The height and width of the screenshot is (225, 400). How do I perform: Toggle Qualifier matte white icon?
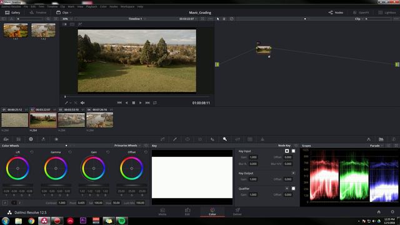tap(293, 189)
